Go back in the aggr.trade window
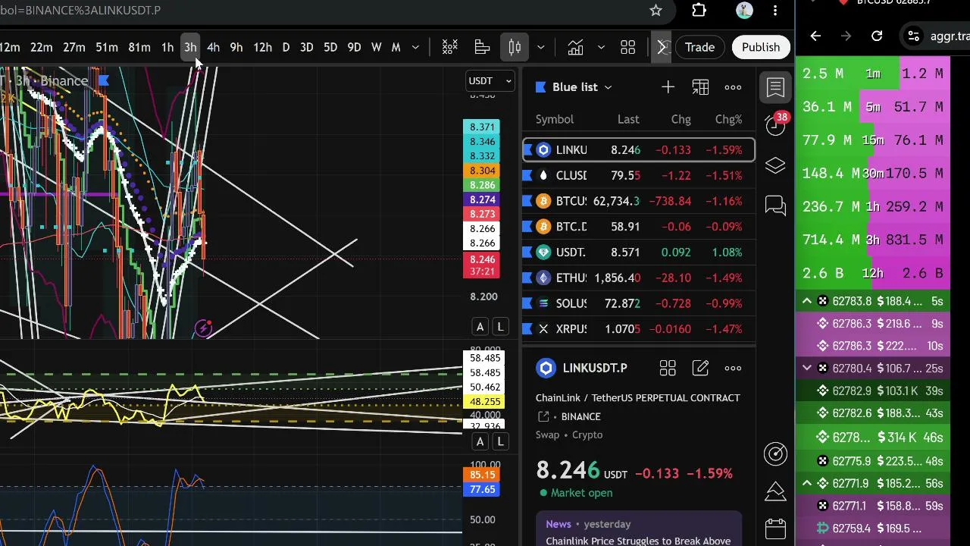The image size is (970, 546). (815, 36)
